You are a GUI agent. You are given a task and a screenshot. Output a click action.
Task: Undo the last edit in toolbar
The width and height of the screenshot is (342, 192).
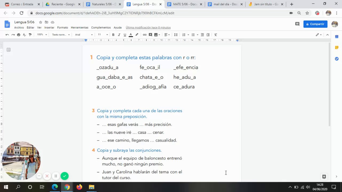pos(7,35)
